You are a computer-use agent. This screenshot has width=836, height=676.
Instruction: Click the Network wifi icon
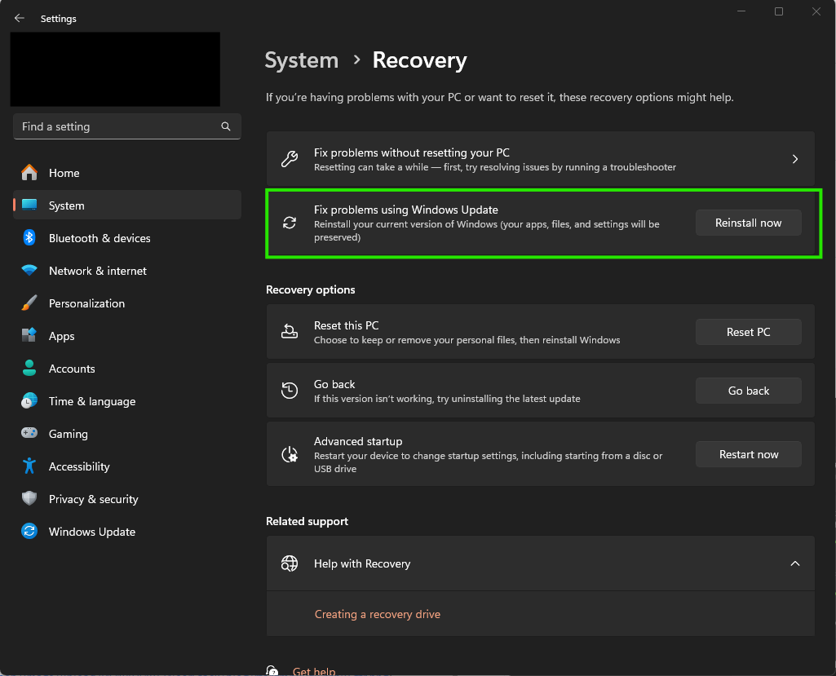29,270
